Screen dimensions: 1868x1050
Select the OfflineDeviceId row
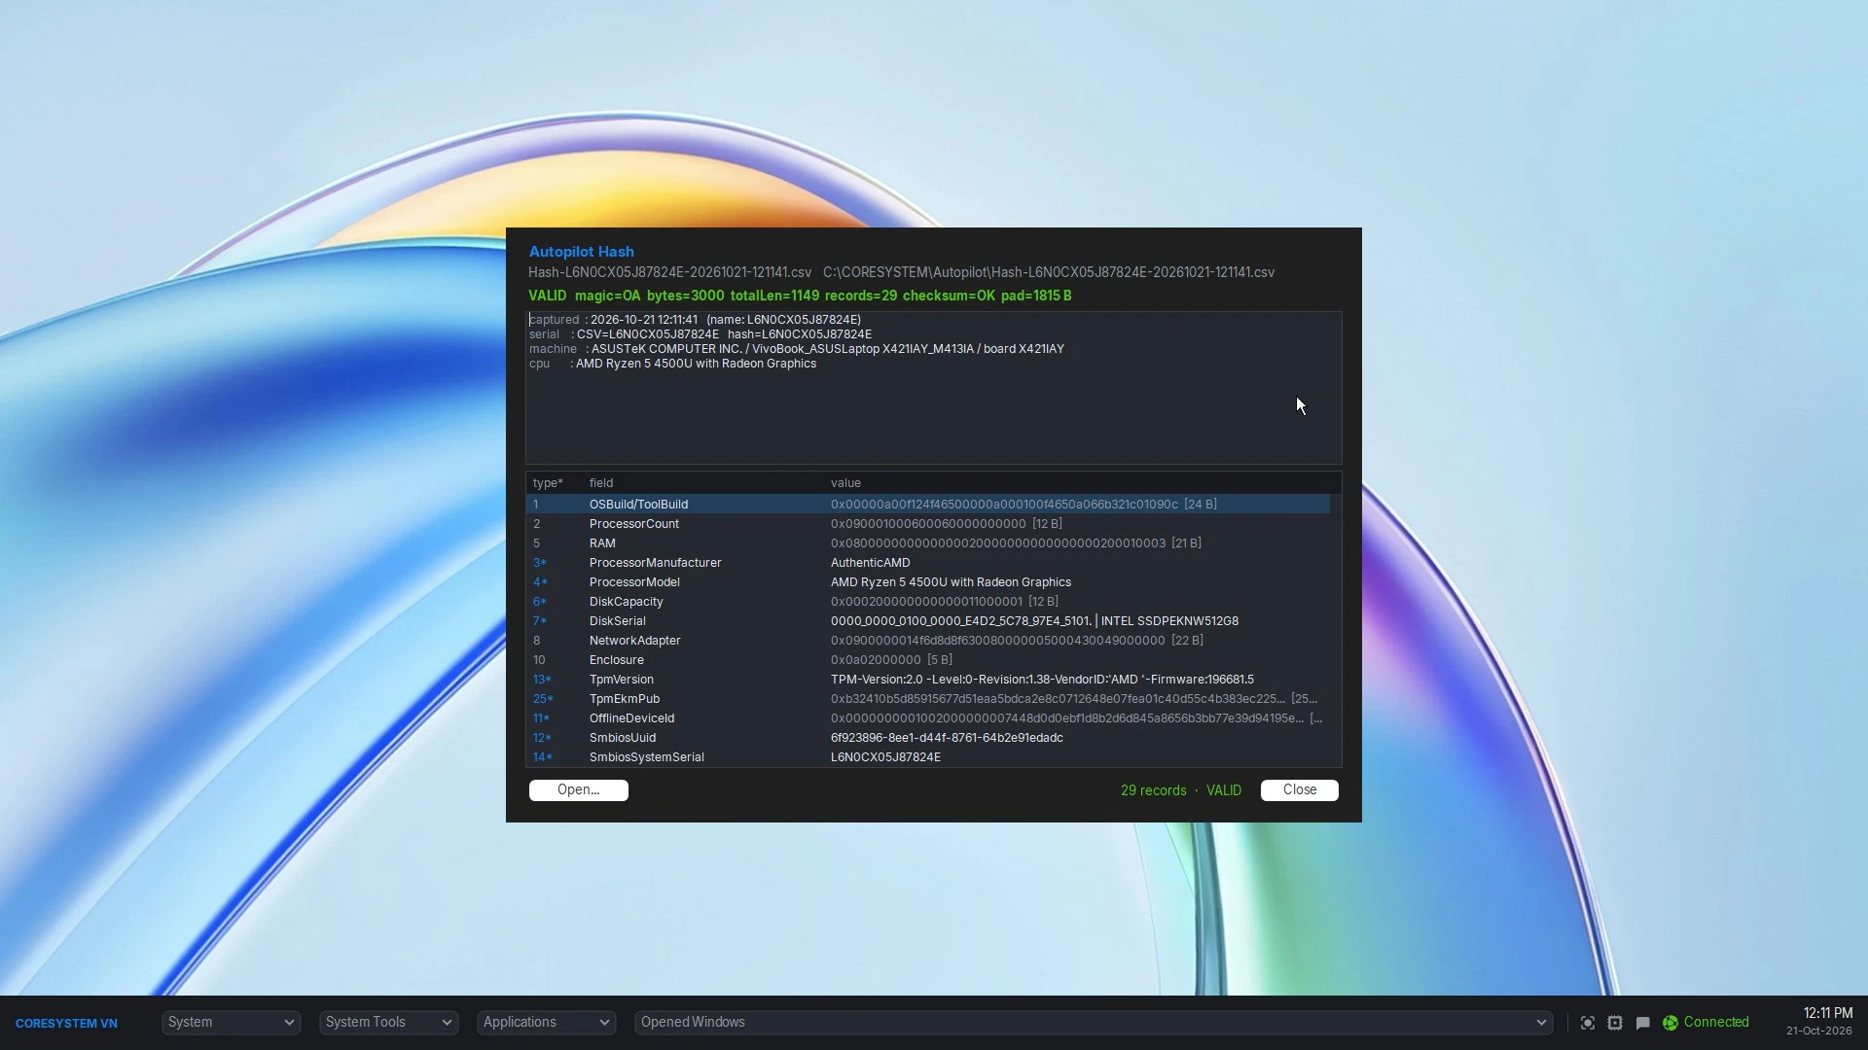pyautogui.click(x=928, y=718)
